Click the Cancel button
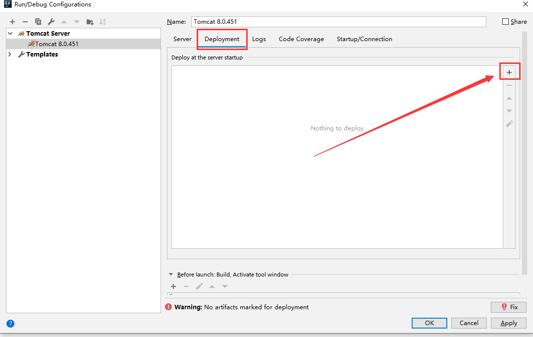Viewport: 533px width, 337px height. 469,323
